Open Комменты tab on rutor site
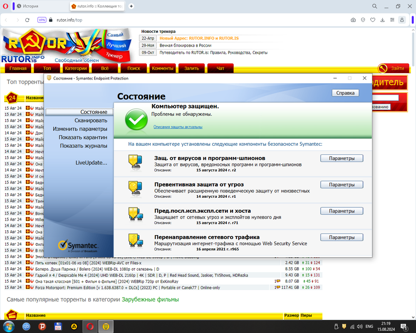416x333 pixels. click(163, 68)
